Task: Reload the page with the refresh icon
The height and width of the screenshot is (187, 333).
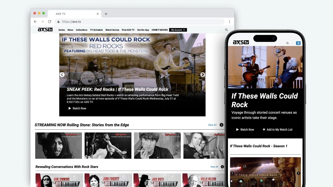Action: (50, 22)
